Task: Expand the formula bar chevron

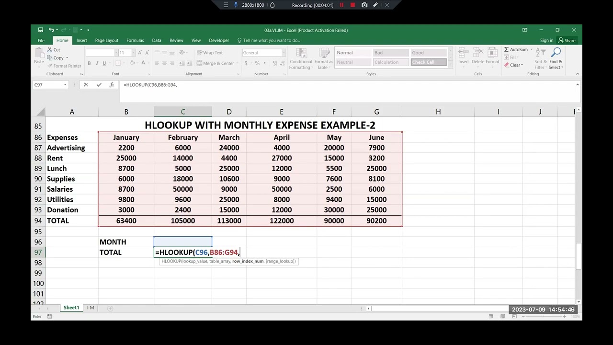Action: (577, 85)
